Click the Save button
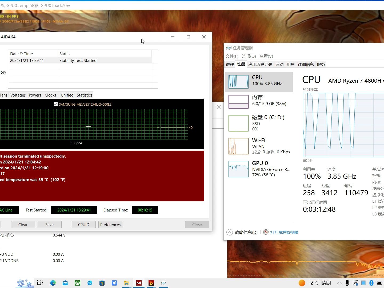The image size is (384, 288). (x=49, y=225)
